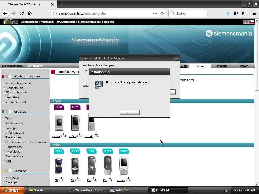
Task: Select the EF81 phone label
Action: 59,107
